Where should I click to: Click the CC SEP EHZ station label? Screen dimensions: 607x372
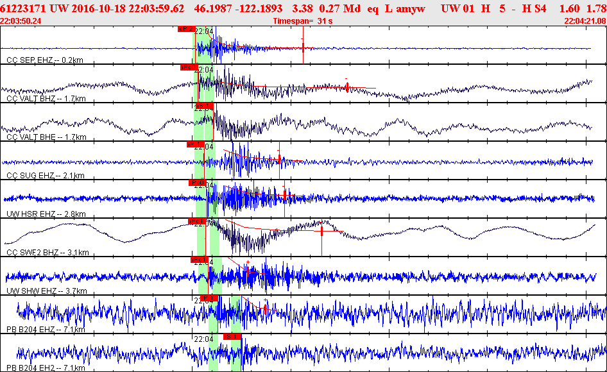(x=45, y=60)
